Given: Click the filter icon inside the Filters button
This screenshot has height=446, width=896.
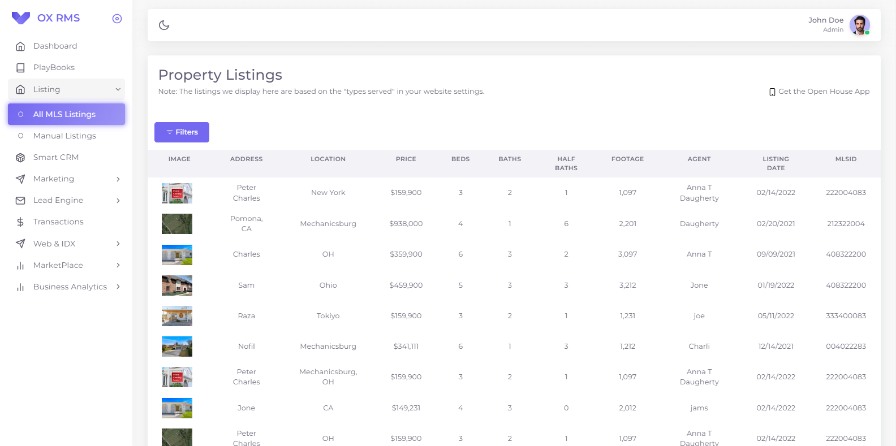Looking at the screenshot, I should 169,132.
